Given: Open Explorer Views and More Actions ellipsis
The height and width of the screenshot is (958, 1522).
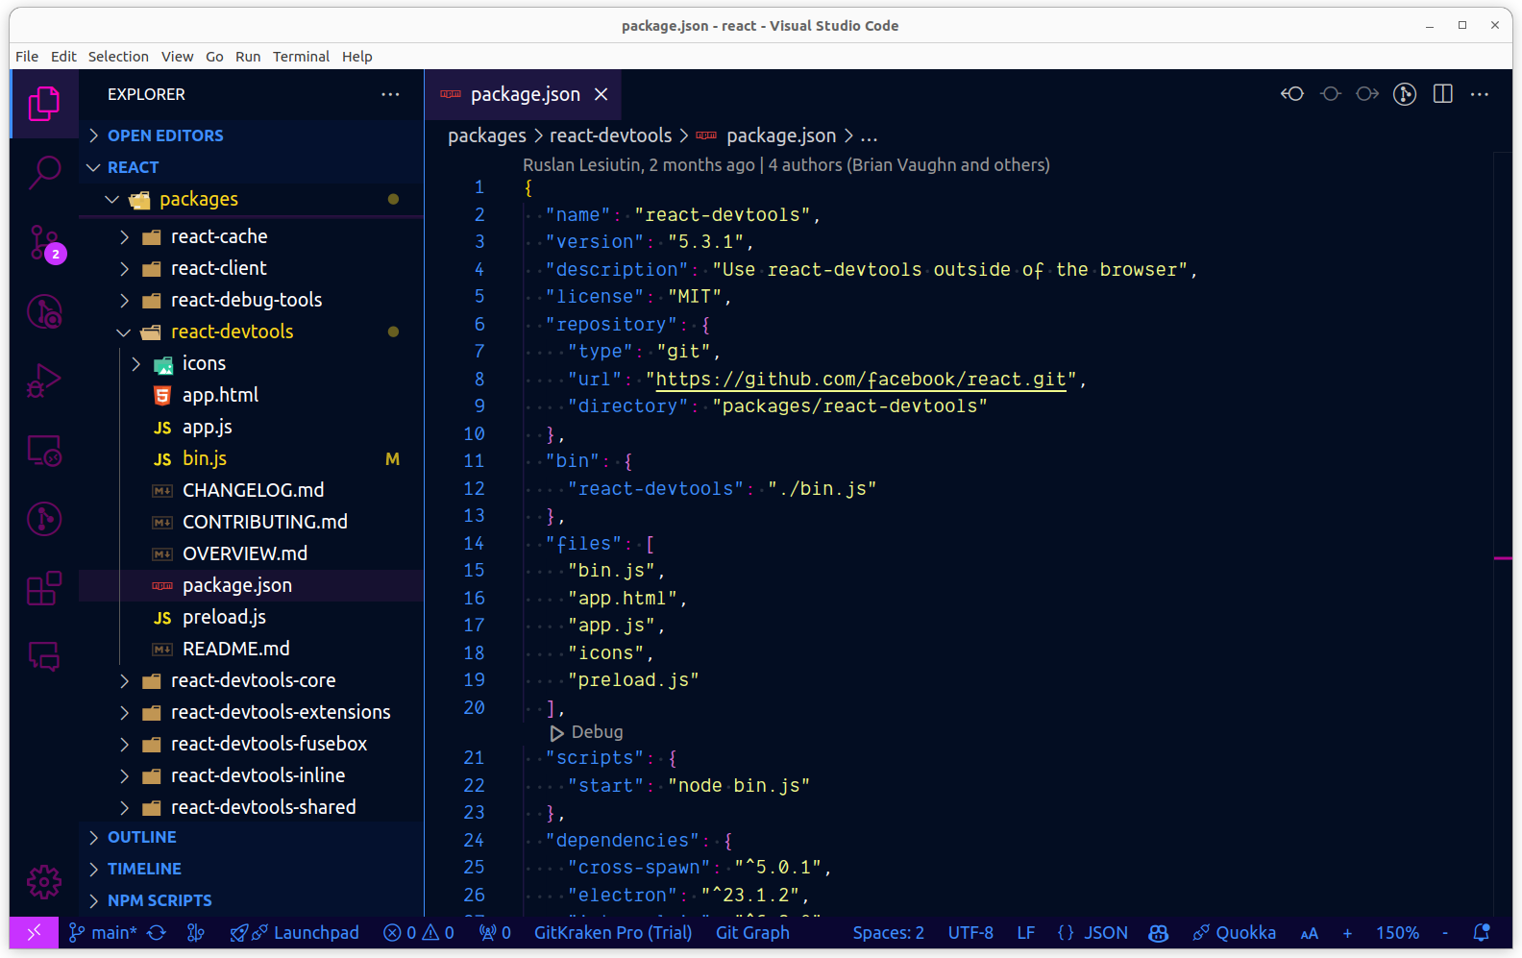Looking at the screenshot, I should pos(390,94).
